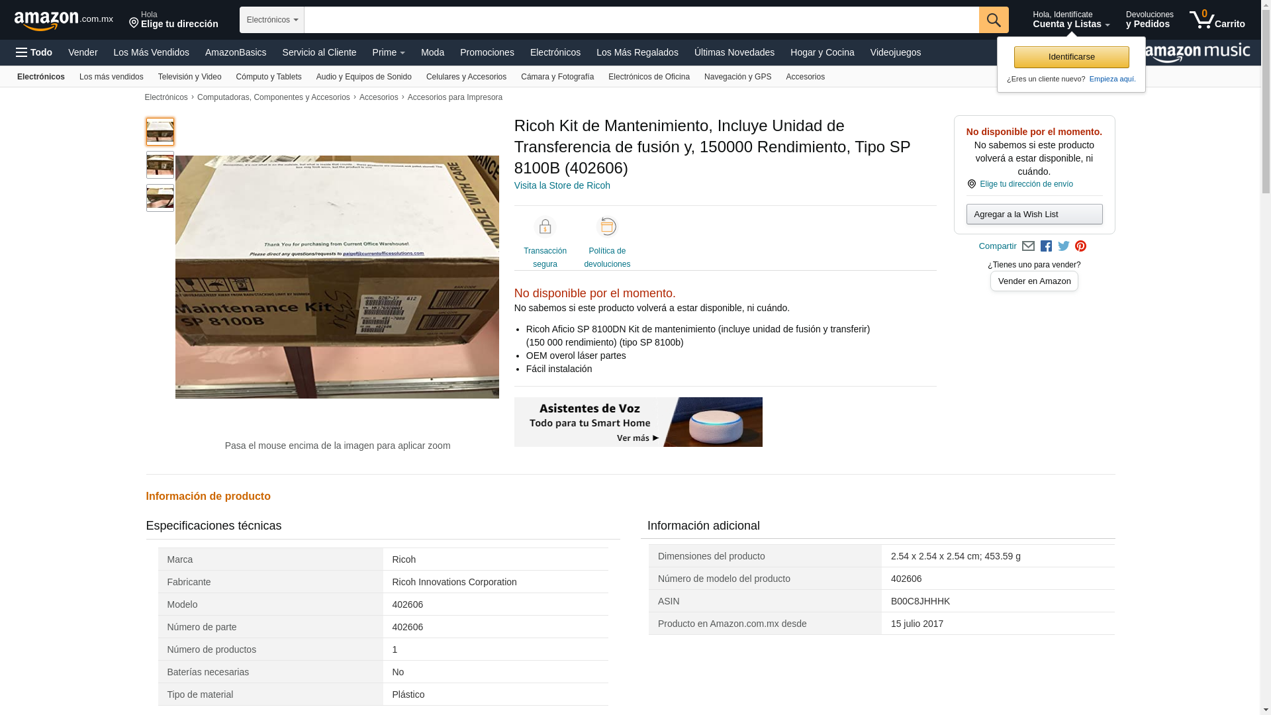The image size is (1271, 715).
Task: Click the magnifying glass search button
Action: [x=994, y=20]
